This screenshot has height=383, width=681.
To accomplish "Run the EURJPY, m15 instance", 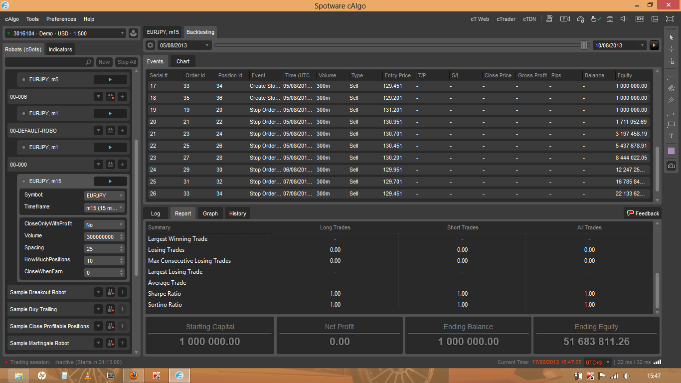I will (x=110, y=181).
